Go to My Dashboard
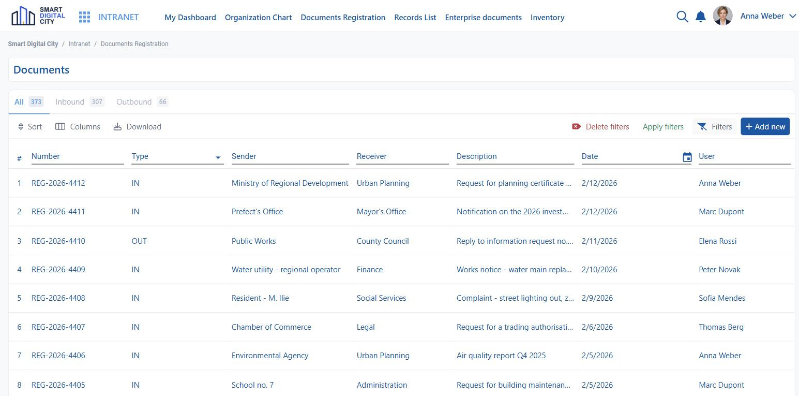Screen dimensions: 799x396 (190, 18)
